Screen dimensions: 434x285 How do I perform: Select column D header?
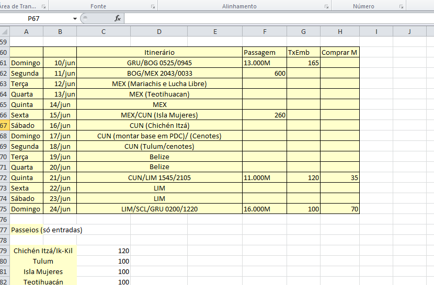point(159,32)
